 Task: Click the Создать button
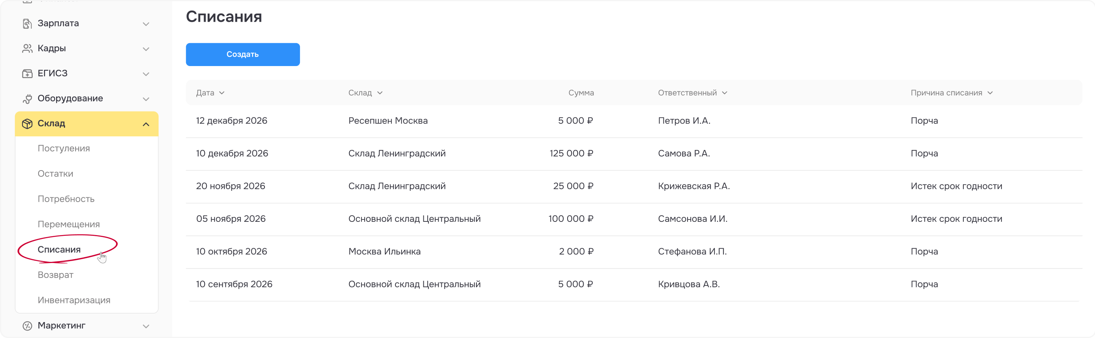pyautogui.click(x=243, y=54)
